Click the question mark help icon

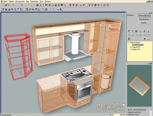pyautogui.click(x=43, y=5)
